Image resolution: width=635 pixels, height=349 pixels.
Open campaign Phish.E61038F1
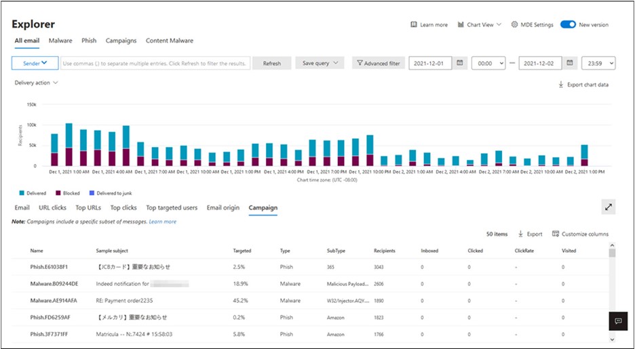tap(49, 267)
